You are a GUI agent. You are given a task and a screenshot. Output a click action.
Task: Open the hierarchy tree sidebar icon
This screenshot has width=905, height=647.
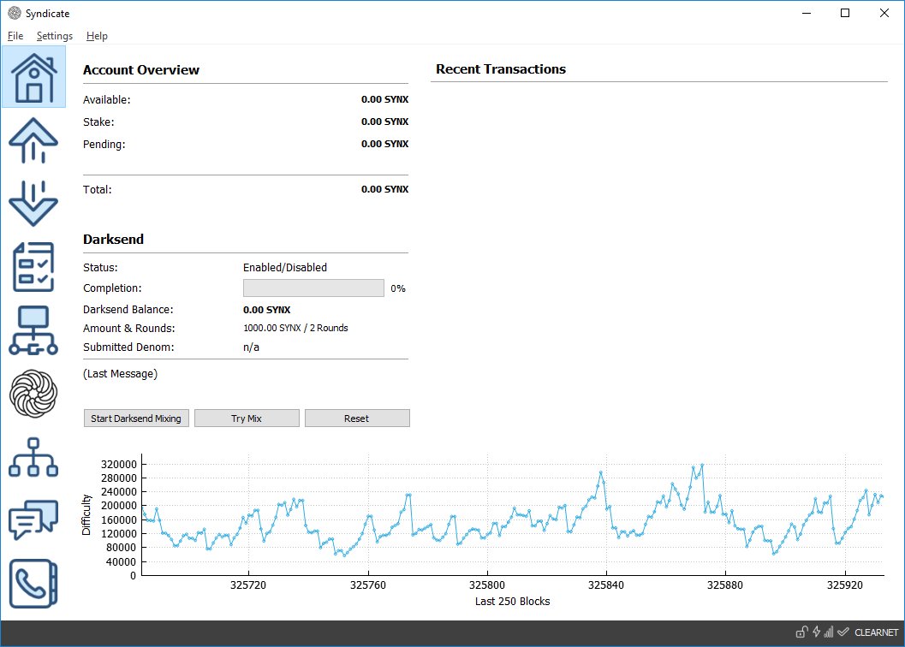[33, 457]
